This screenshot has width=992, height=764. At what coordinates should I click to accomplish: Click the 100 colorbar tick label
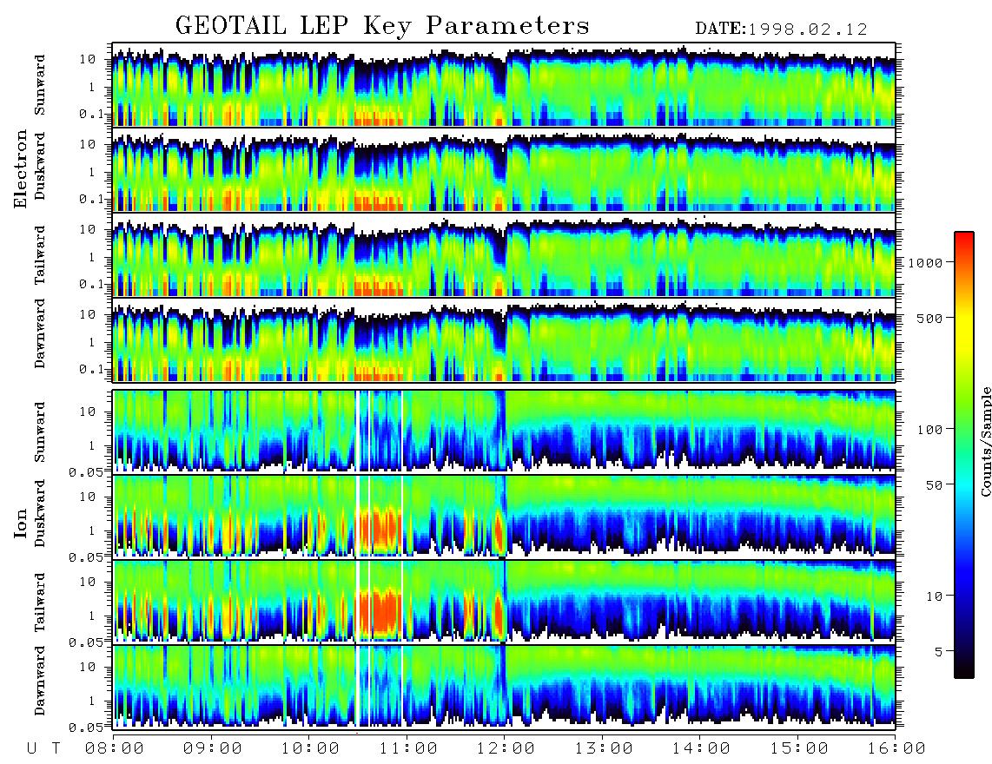(x=929, y=430)
